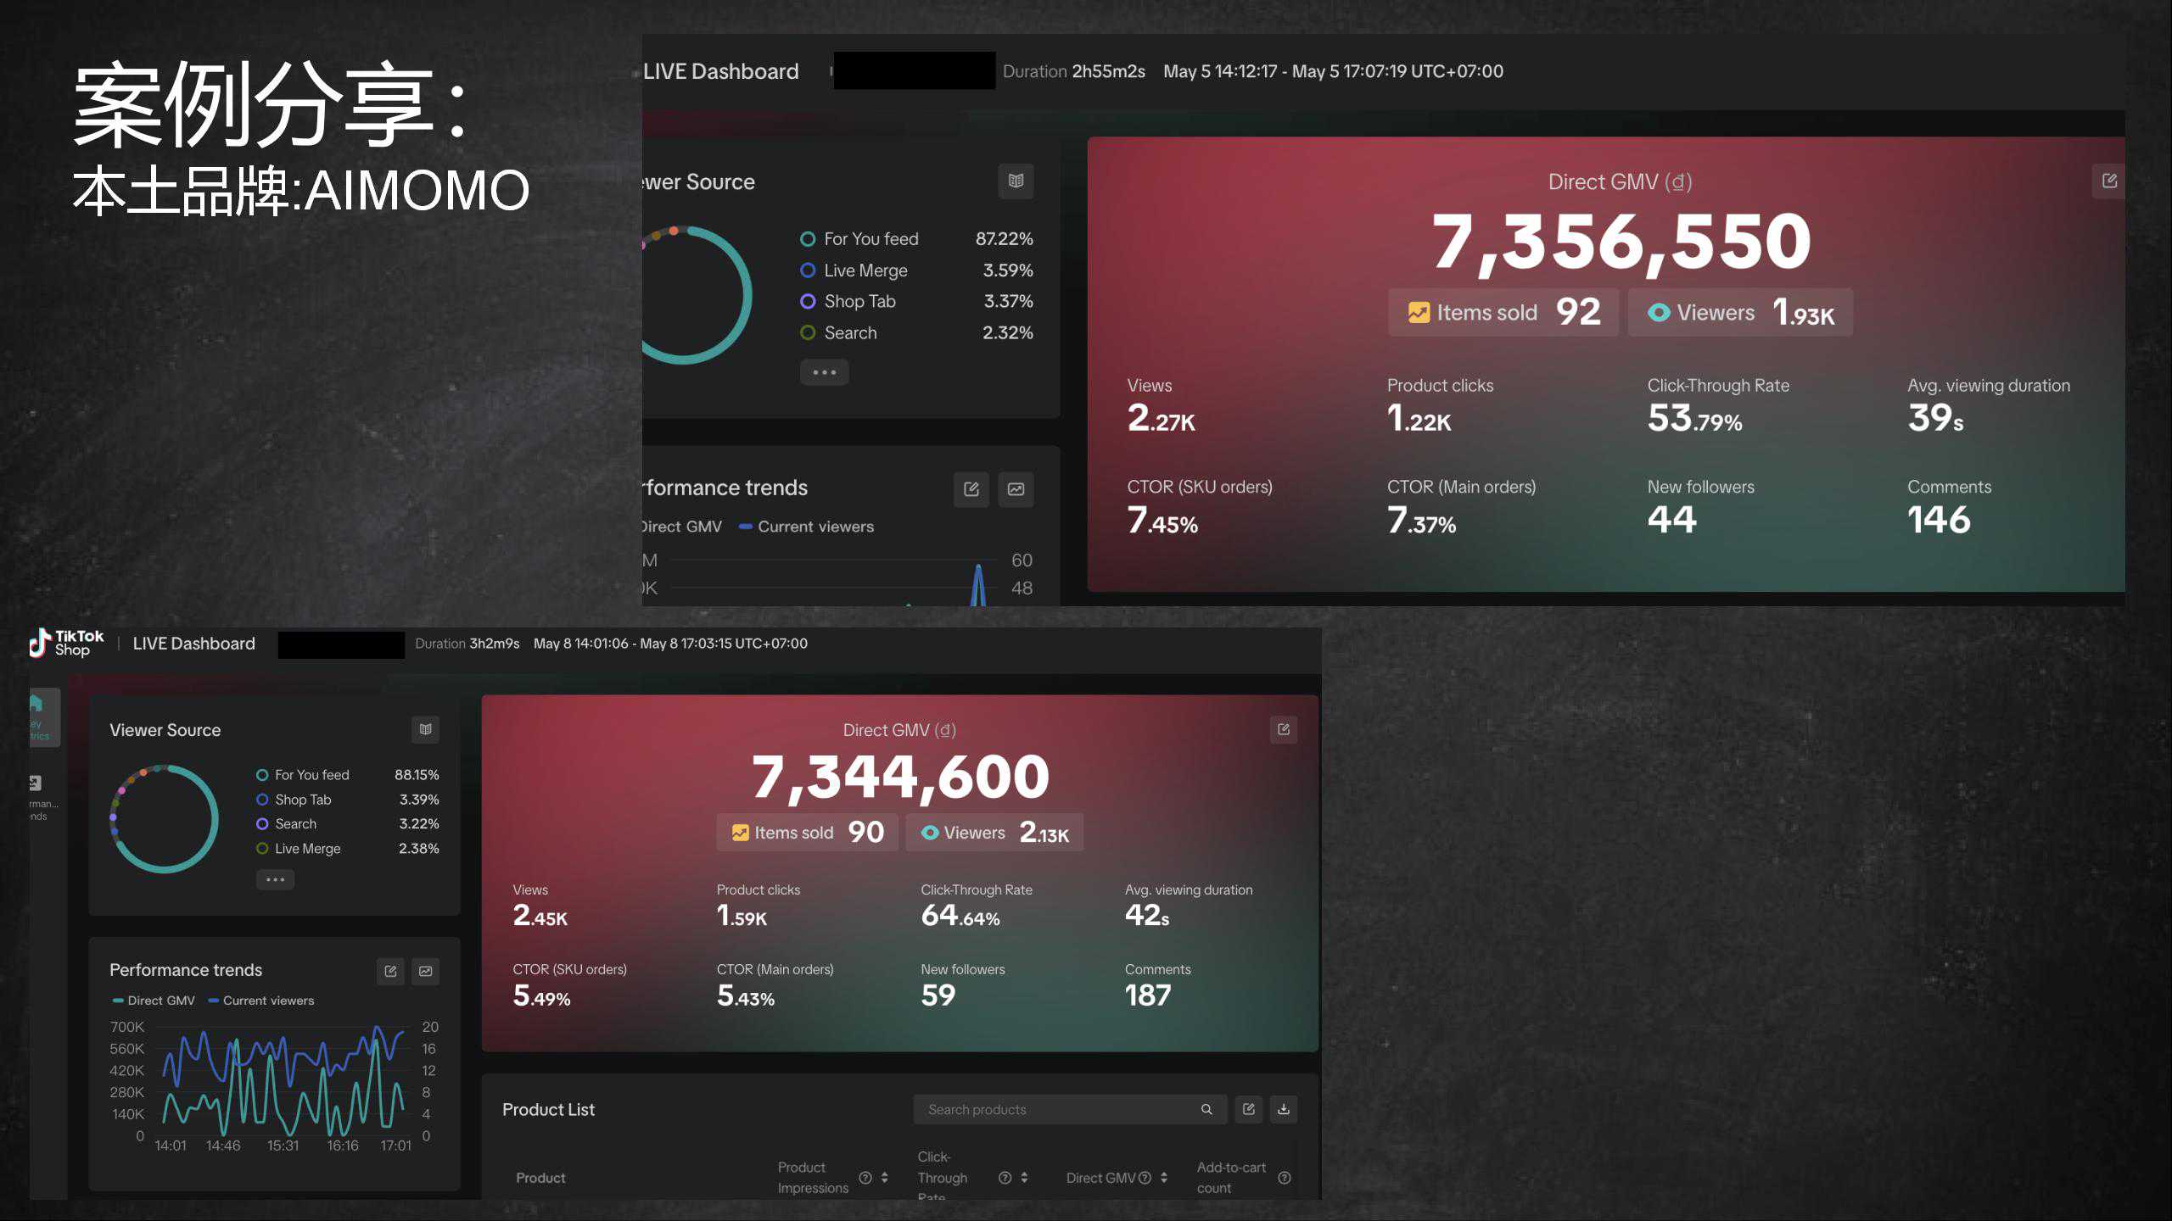Toggle Live Merge 3.59% legend marker
Image resolution: width=2172 pixels, height=1221 pixels.
pos(808,270)
